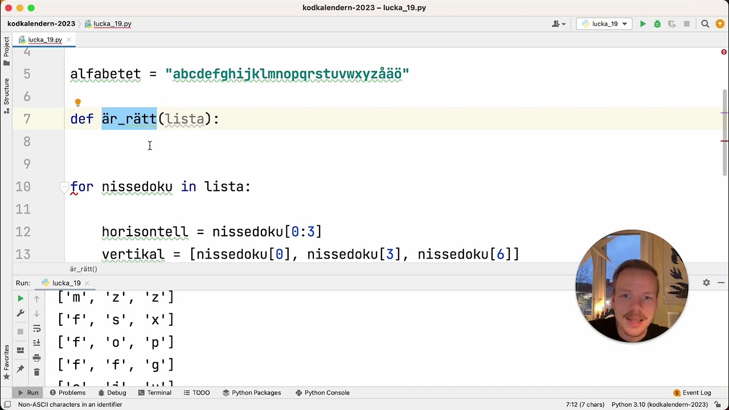Open the TODO tool window

(x=196, y=393)
